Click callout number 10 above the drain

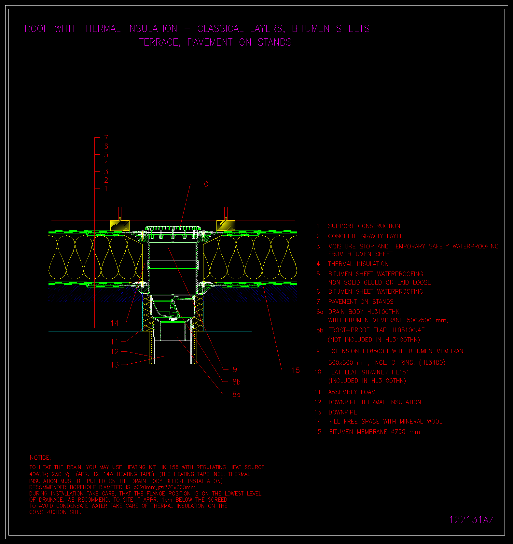point(204,185)
